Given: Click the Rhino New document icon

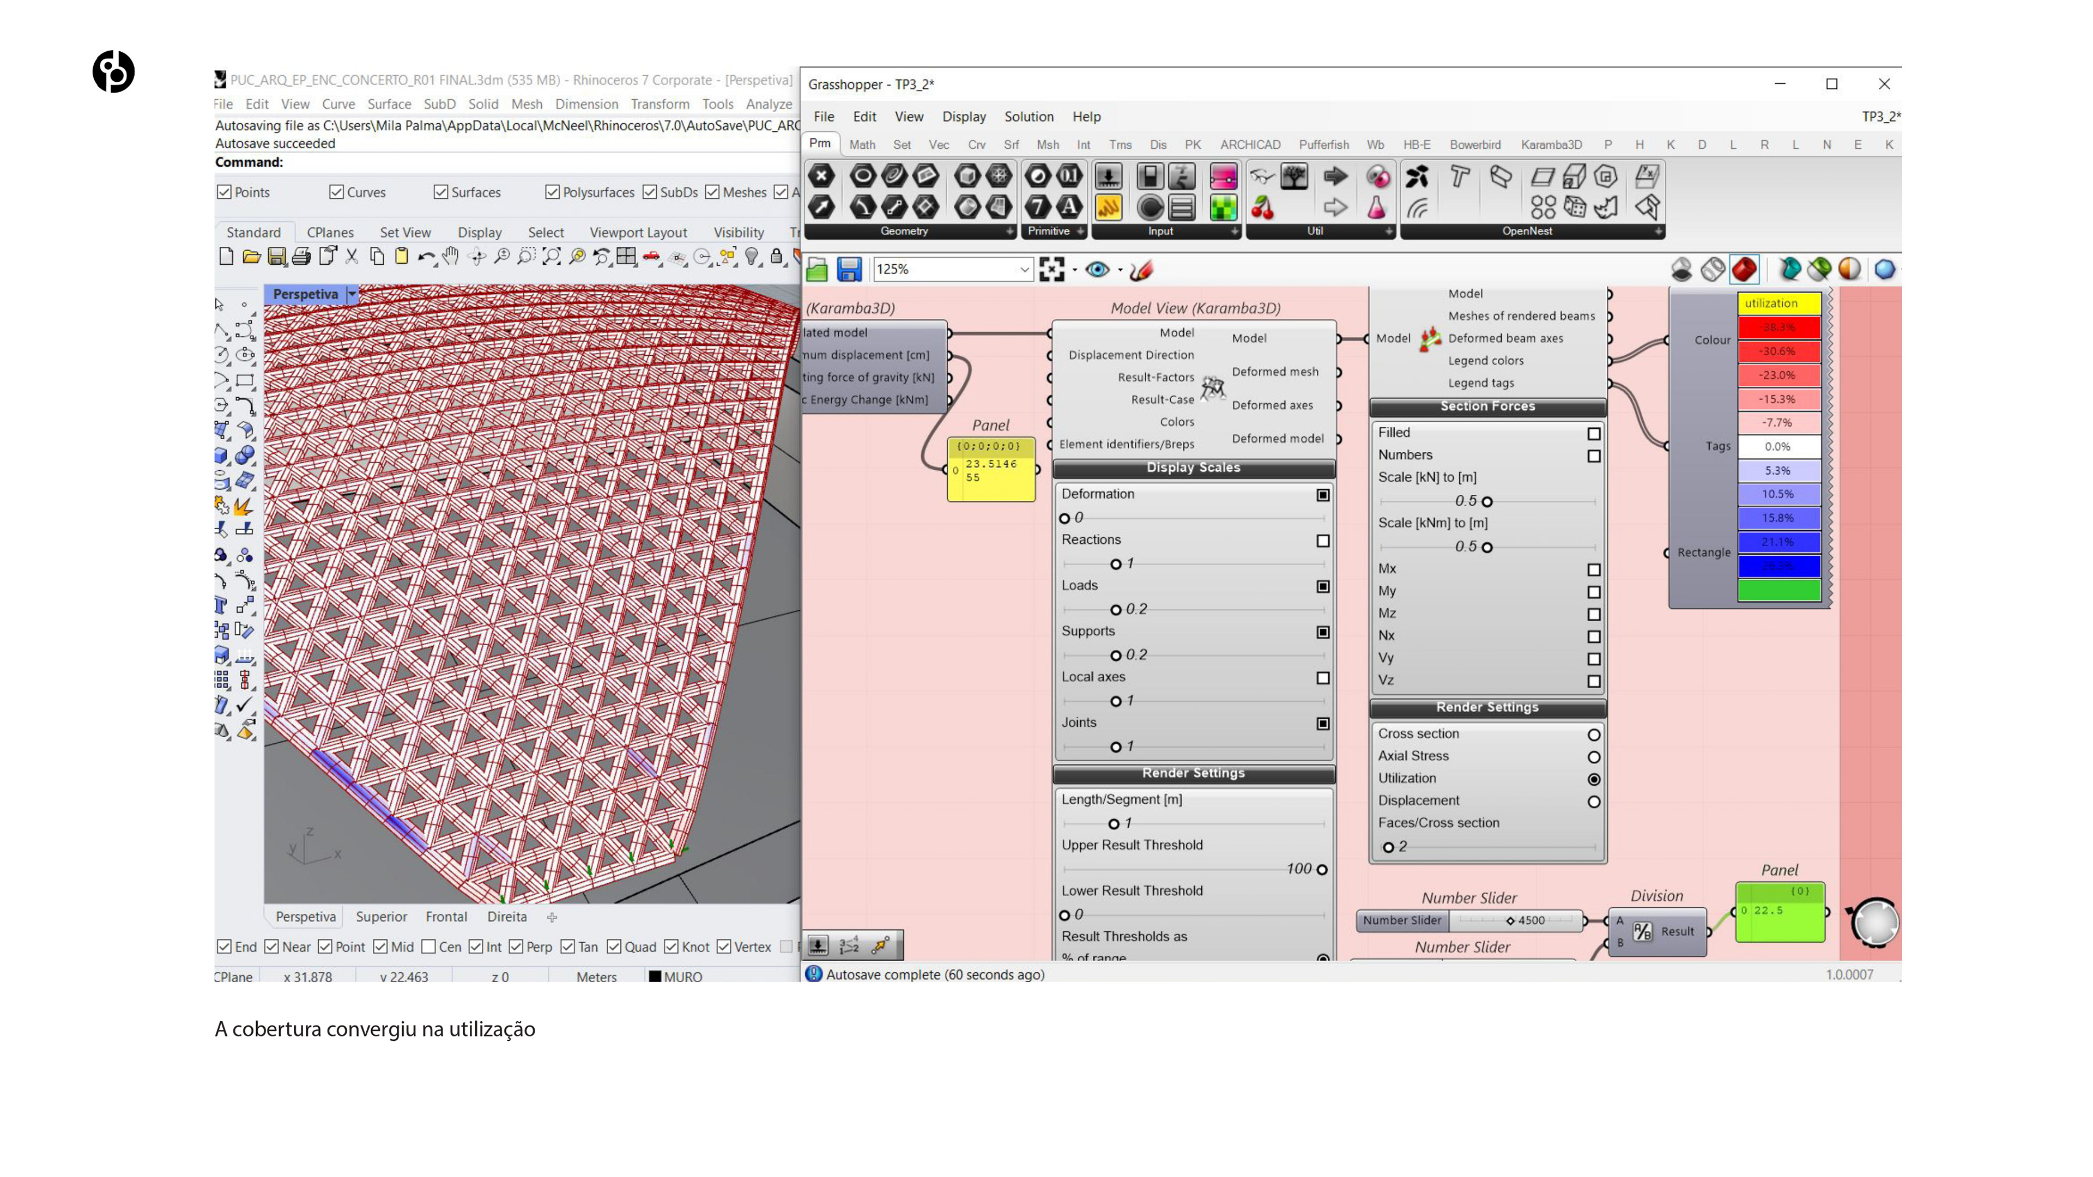Looking at the screenshot, I should [x=227, y=257].
